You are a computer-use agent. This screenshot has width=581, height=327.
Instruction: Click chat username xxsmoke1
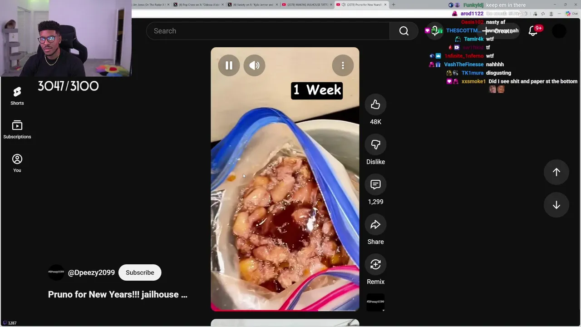(x=473, y=81)
